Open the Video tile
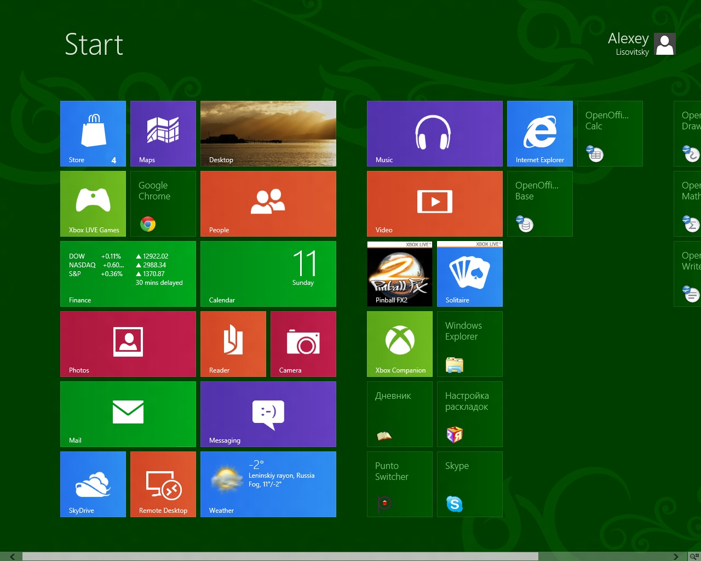The width and height of the screenshot is (701, 561). point(435,204)
